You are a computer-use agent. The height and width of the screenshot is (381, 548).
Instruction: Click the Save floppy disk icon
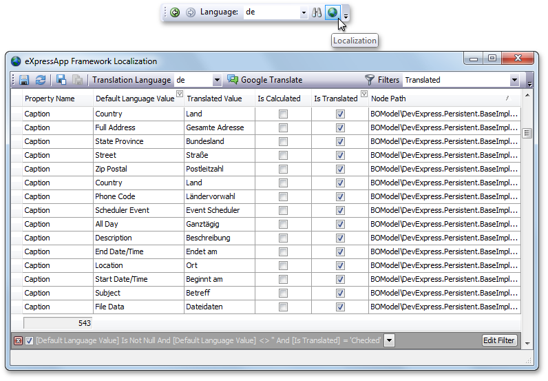(24, 80)
